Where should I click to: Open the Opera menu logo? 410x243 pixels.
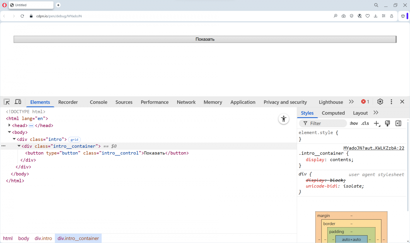click(x=4, y=5)
